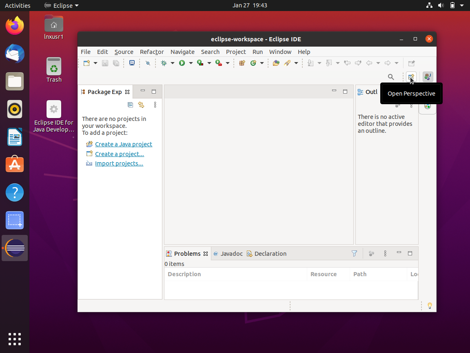The height and width of the screenshot is (353, 470).
Task: Click the New Java Package icon
Action: pos(242,63)
